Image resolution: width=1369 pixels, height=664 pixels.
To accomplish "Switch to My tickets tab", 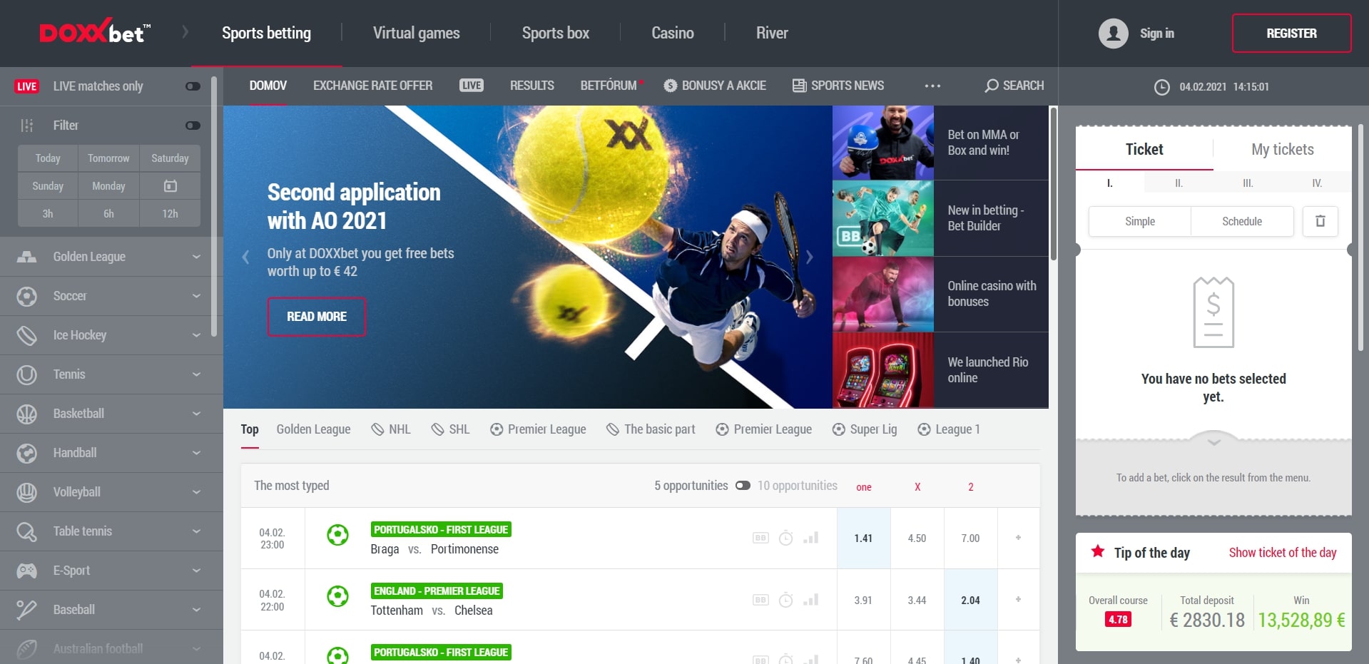I will click(x=1283, y=149).
